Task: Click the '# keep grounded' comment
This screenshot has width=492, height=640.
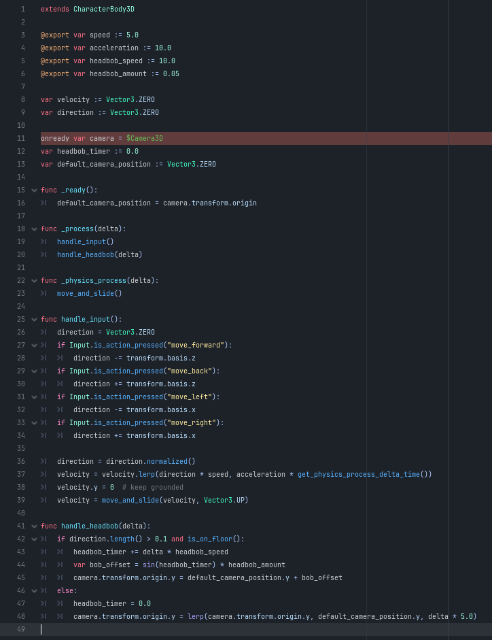Action: (153, 488)
